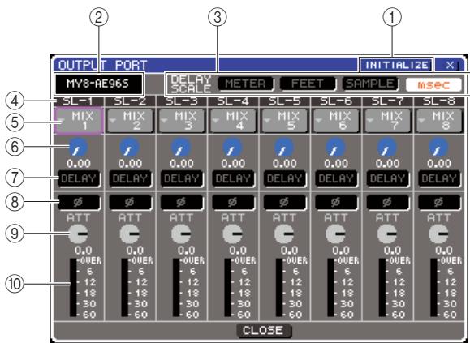Toggle the DELAY button for SL-6
Image resolution: width=470 pixels, height=343 pixels.
(x=337, y=178)
